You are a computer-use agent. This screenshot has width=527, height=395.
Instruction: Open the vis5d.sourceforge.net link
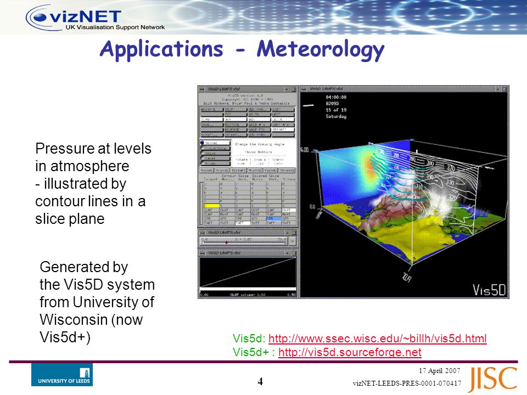(x=350, y=352)
